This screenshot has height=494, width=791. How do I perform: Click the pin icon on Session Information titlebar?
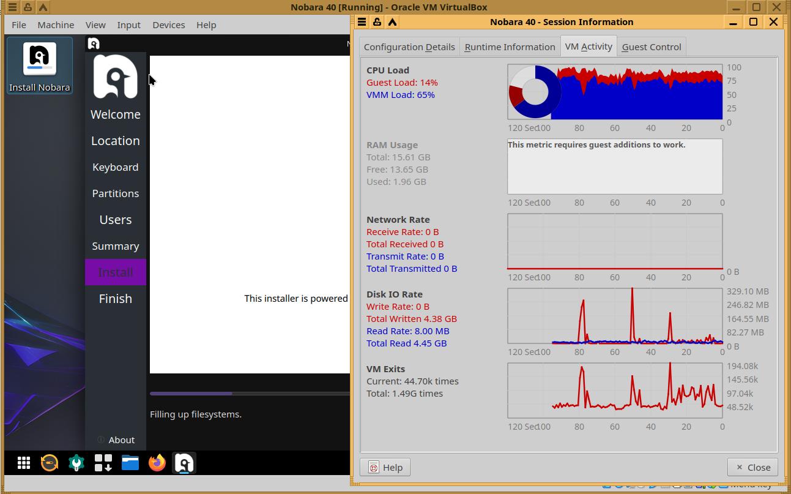click(377, 22)
